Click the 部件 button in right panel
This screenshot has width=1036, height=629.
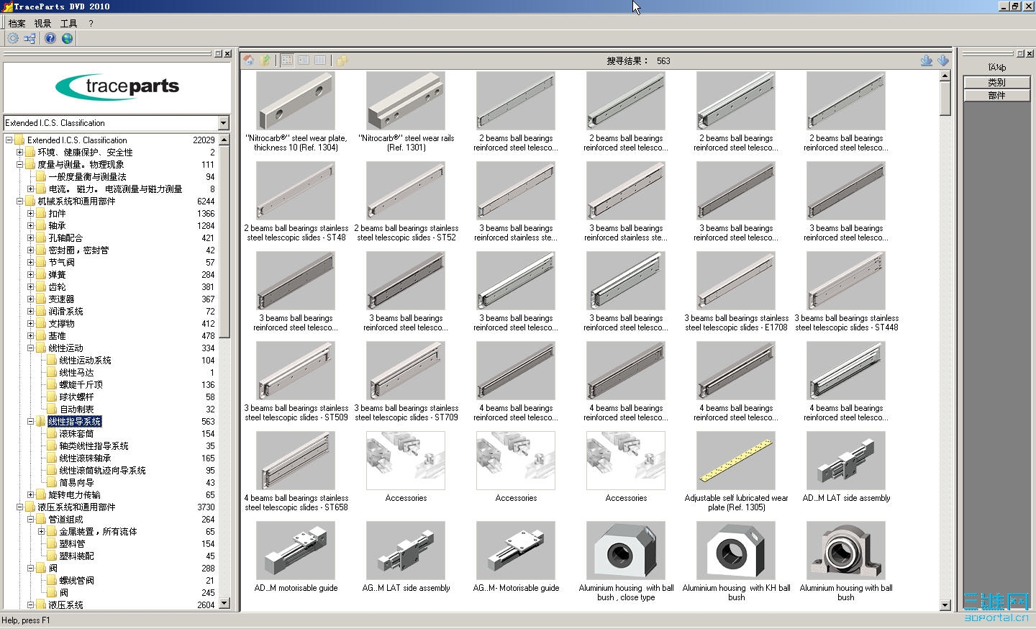(996, 95)
